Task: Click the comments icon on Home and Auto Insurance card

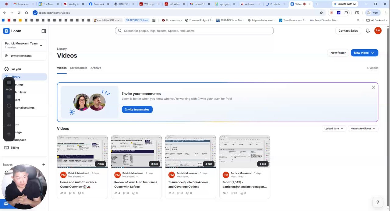Action: [71, 193]
